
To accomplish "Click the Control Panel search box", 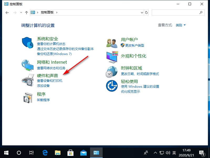I will point(176,12).
